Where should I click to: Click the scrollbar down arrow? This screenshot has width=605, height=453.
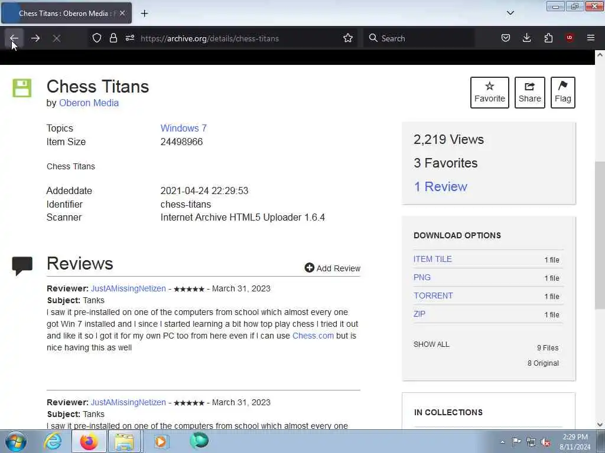pyautogui.click(x=600, y=425)
